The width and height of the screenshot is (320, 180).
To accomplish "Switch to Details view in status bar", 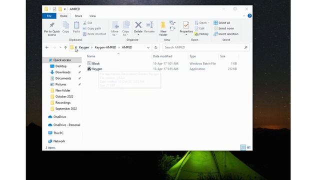I will (x=243, y=147).
